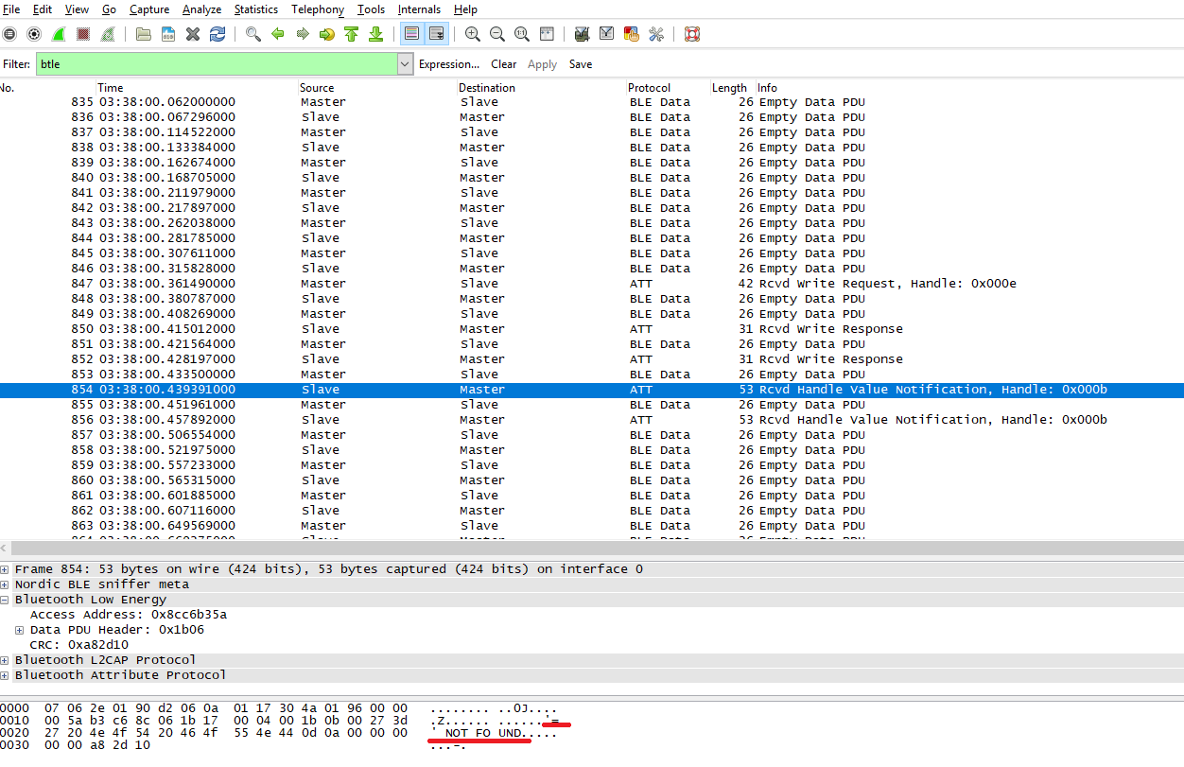1184x767 pixels.
Task: Open a capture file folder icon
Action: (144, 34)
